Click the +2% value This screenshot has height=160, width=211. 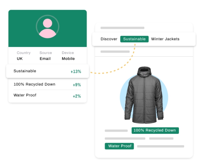tap(77, 96)
